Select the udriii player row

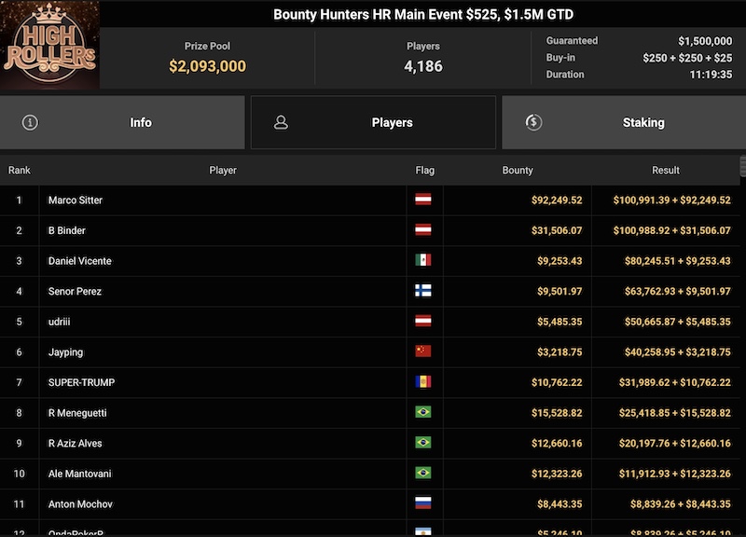[59, 322]
